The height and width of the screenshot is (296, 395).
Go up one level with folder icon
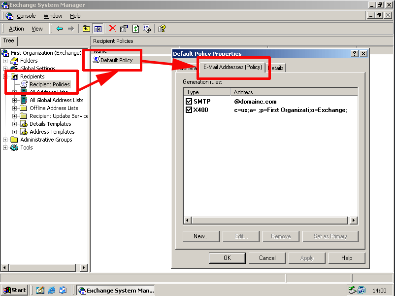tap(86, 29)
